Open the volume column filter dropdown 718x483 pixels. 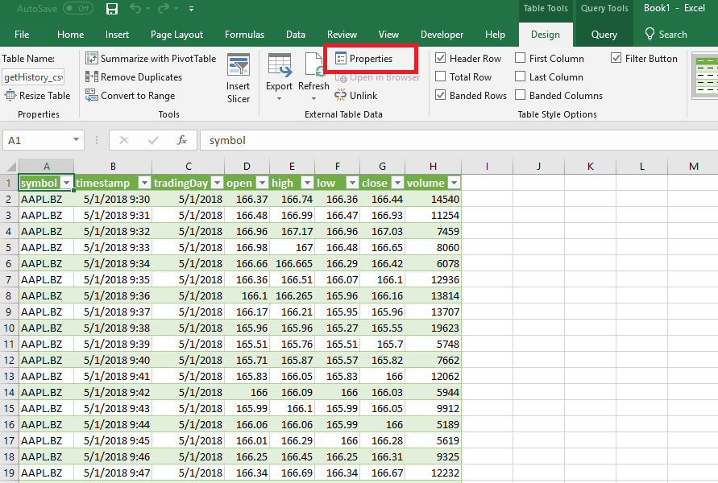454,183
